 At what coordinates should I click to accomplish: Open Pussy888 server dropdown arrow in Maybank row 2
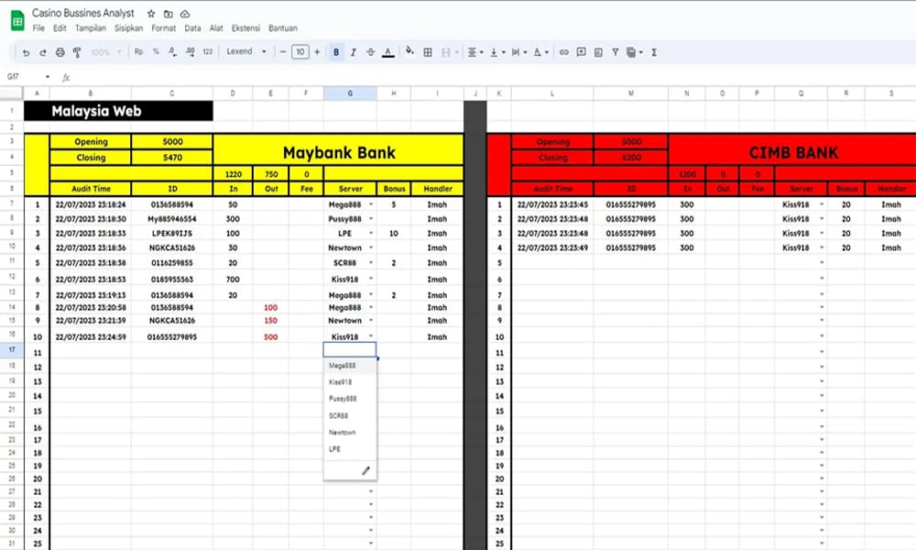(x=371, y=219)
